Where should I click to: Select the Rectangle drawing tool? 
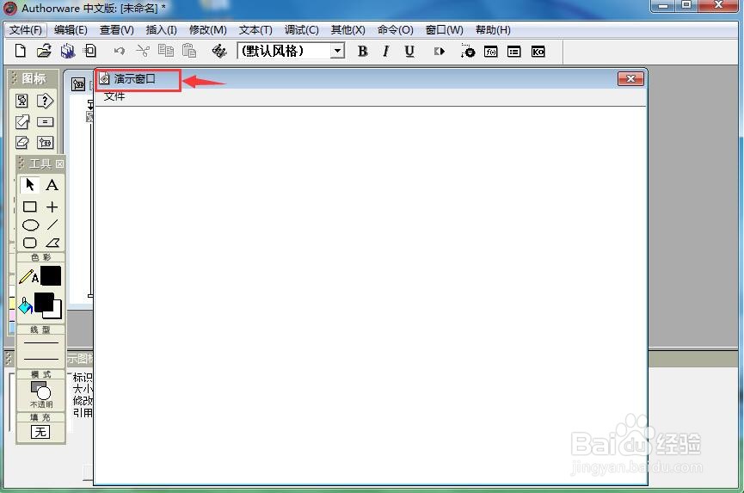30,206
